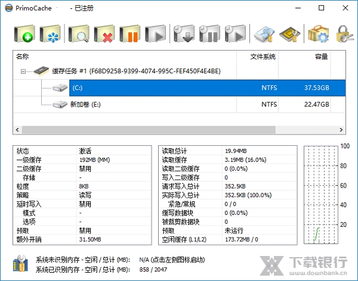This screenshot has width=358, height=281.
Task: Collapse cache task #1 tree node
Action: point(23,71)
